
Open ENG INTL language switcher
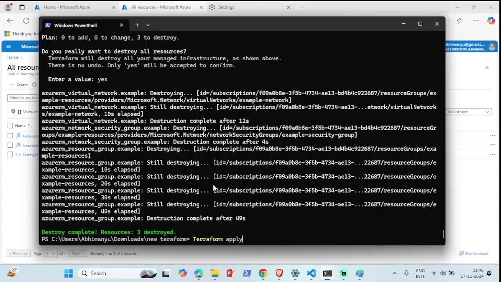420,273
